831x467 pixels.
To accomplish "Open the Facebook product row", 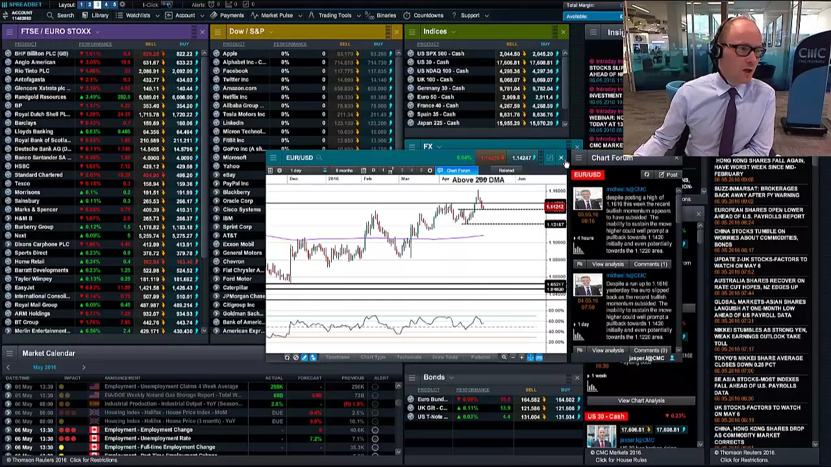I will point(236,71).
